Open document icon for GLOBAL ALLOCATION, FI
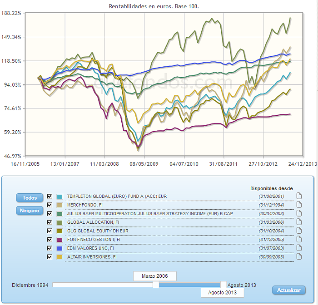318x305 pixels. coord(299,222)
